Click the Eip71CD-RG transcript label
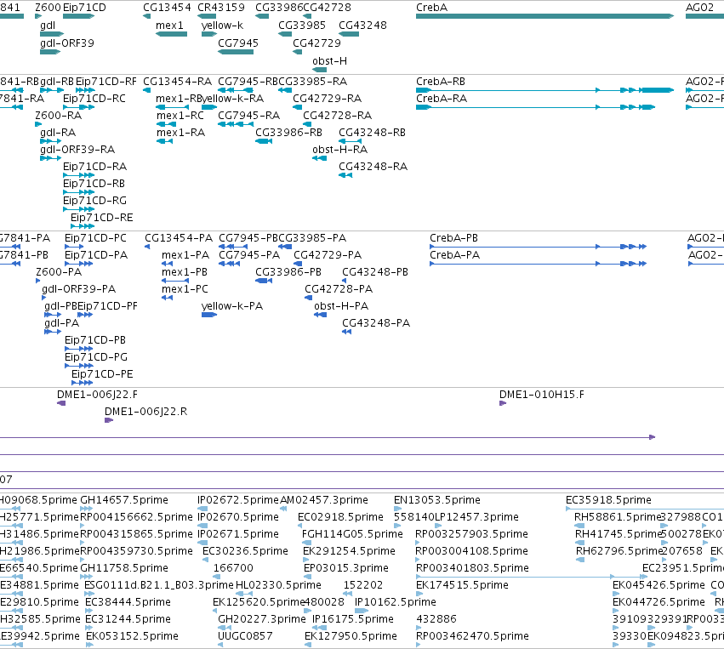This screenshot has height=649, width=724. point(94,201)
